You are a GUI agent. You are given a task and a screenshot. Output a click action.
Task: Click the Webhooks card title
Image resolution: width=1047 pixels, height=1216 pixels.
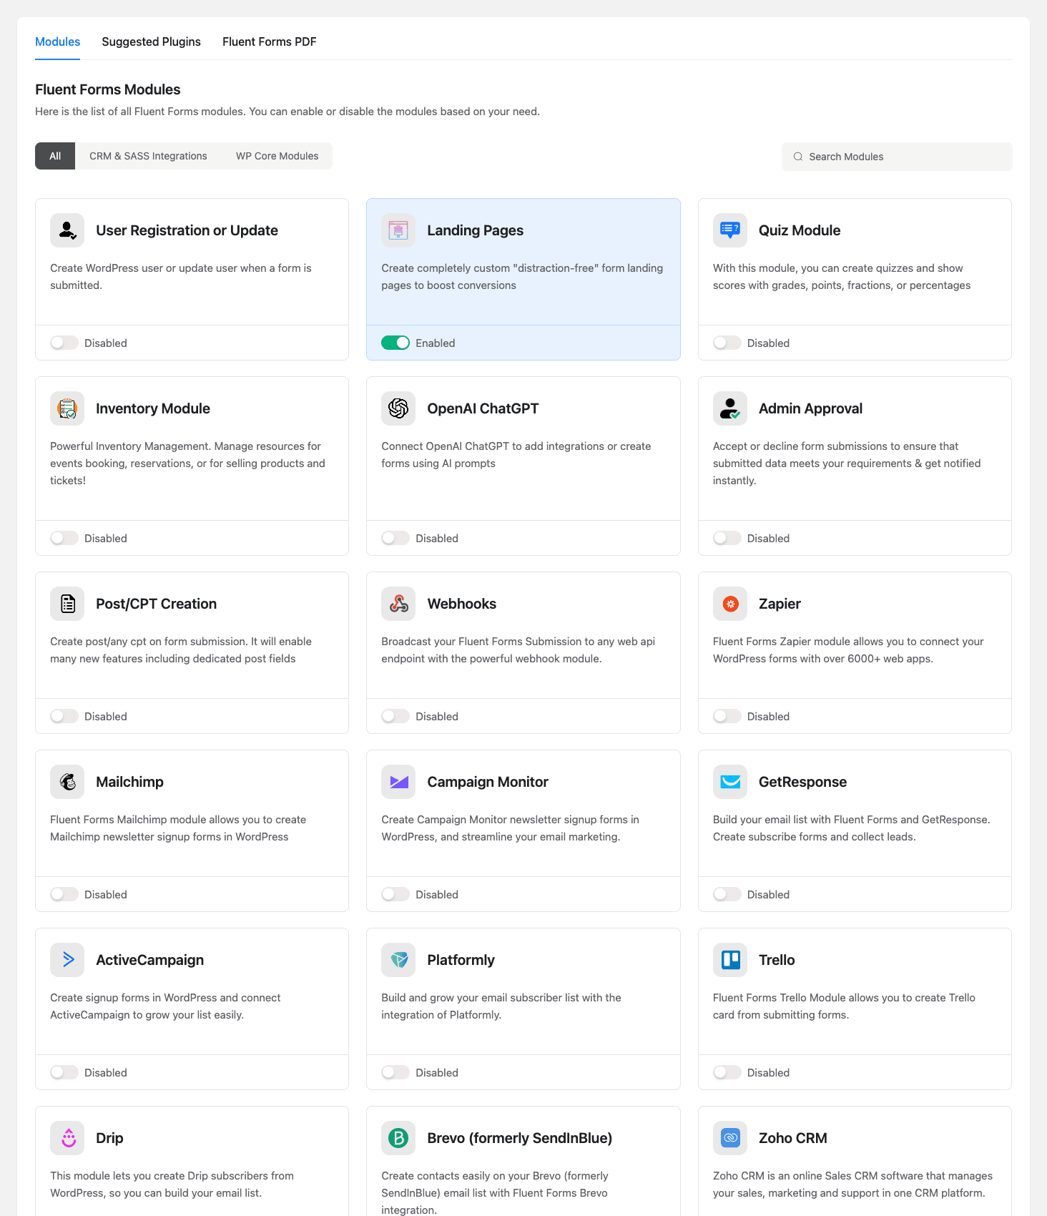(x=462, y=604)
